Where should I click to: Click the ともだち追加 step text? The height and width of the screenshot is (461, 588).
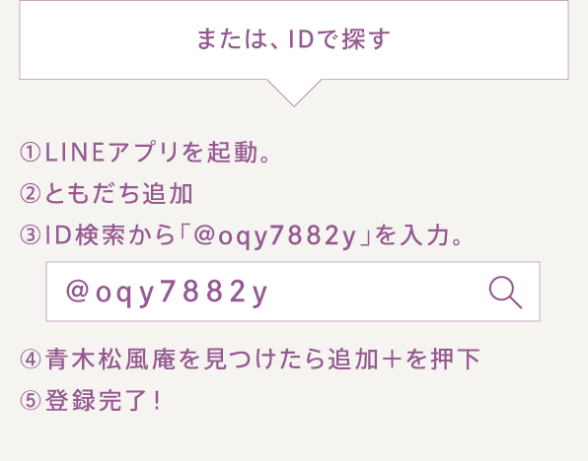(118, 194)
